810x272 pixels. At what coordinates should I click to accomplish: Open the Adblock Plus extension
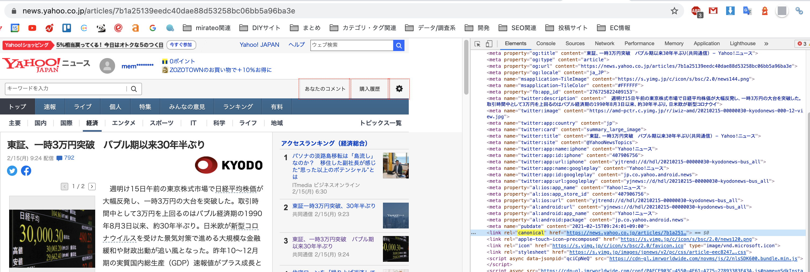[x=697, y=11]
